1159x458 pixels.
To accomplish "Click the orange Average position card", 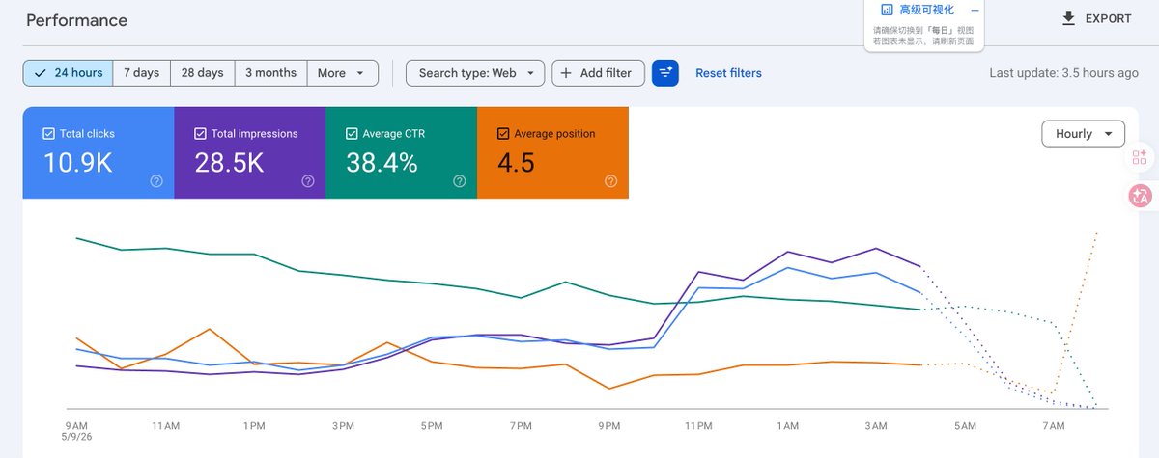I will 552,152.
